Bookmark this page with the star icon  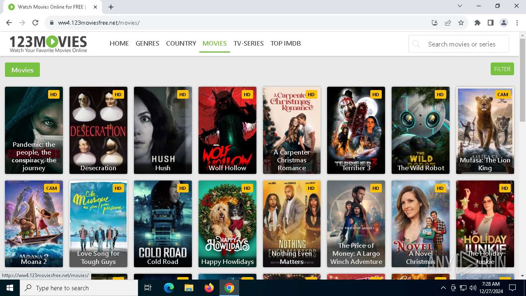461,23
